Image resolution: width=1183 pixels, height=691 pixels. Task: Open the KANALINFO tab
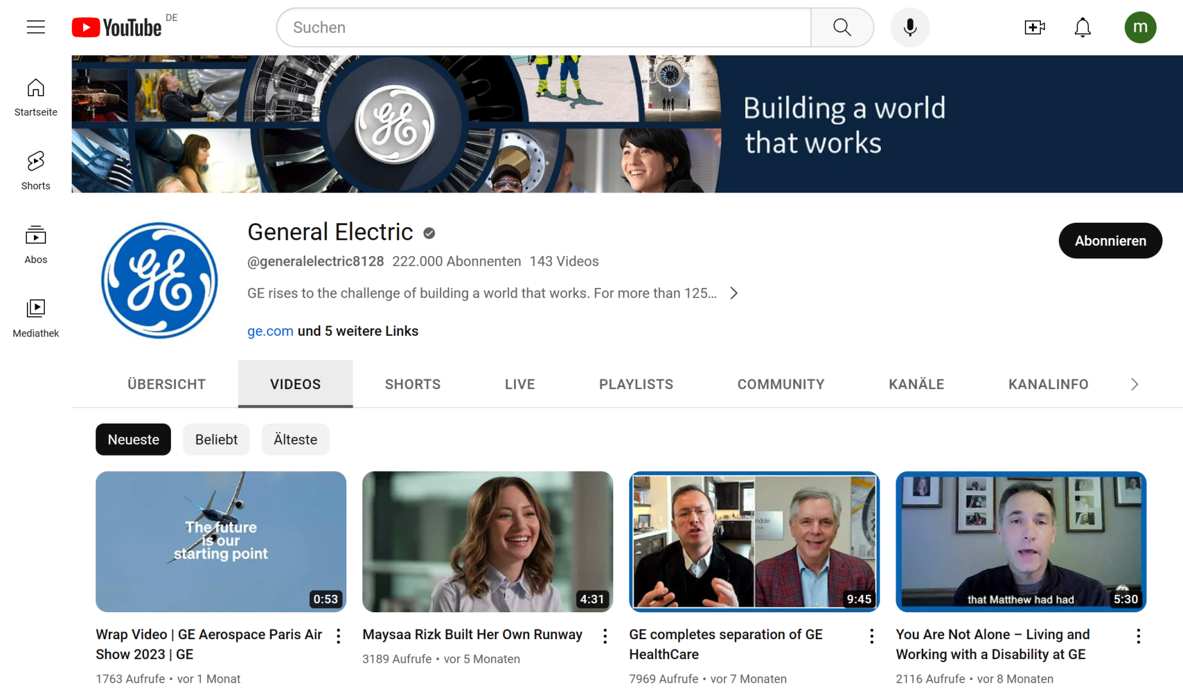pos(1048,385)
